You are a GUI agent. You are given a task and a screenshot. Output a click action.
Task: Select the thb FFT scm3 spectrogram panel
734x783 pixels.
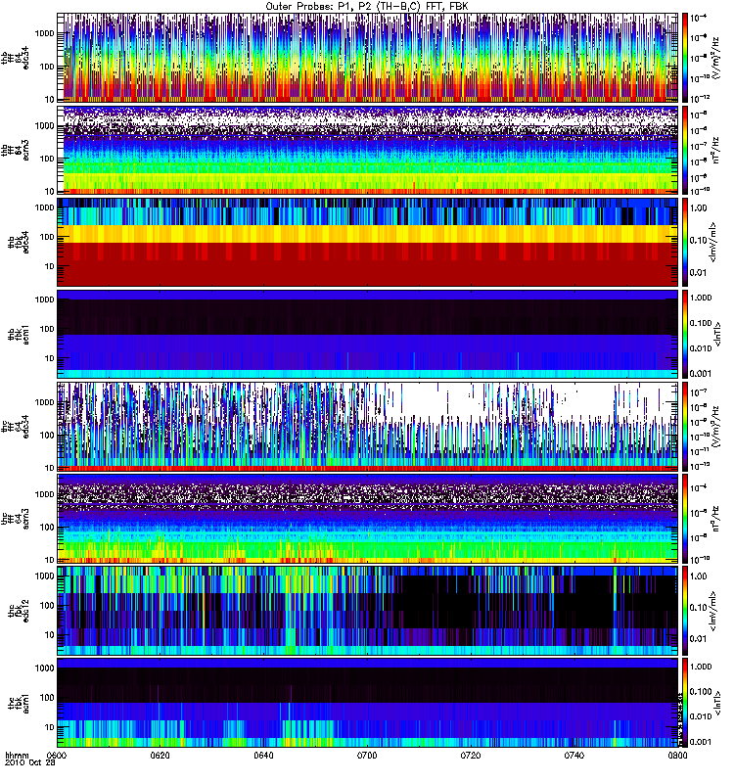pyautogui.click(x=368, y=150)
